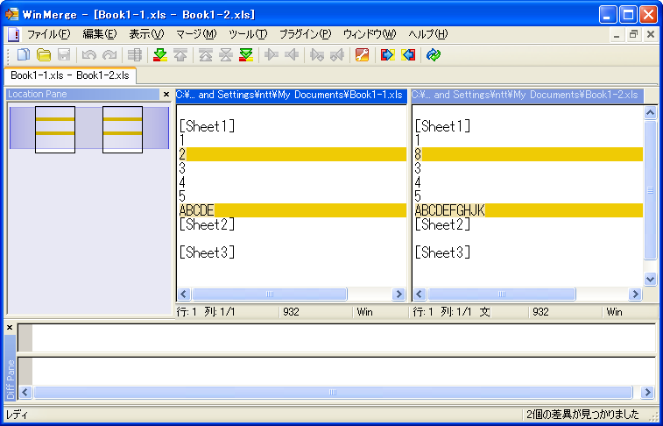
Task: Click Diff Pane horizontal scrollbar left arrow
Action: [25, 393]
